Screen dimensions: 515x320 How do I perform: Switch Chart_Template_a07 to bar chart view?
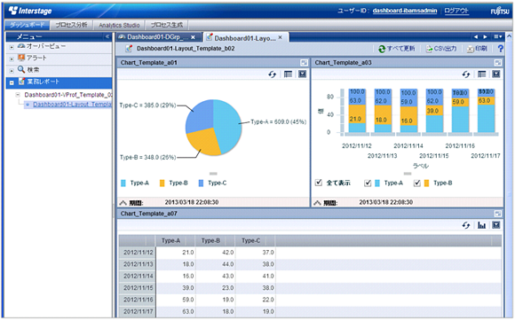tap(481, 225)
